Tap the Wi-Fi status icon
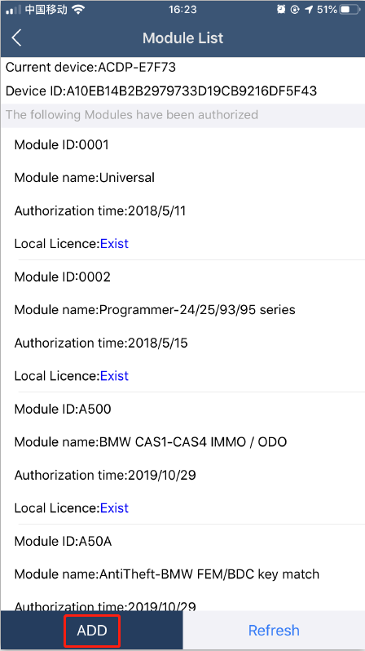Screen dimensions: 365x651 click(x=77, y=9)
